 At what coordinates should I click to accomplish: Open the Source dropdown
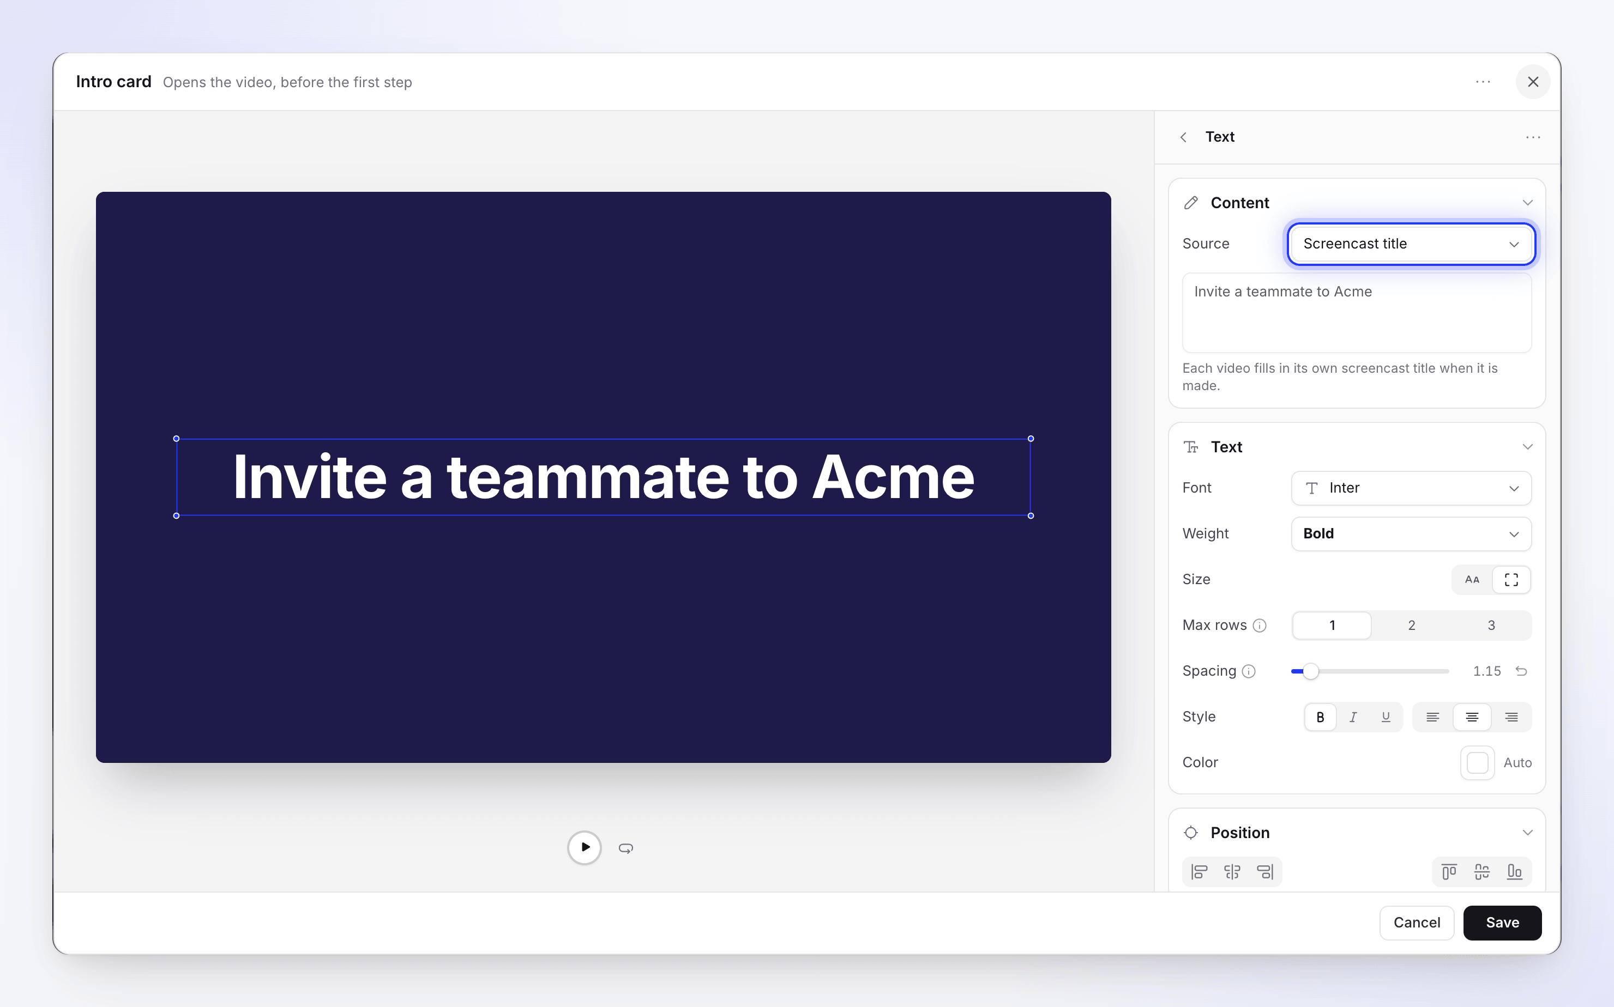pyautogui.click(x=1411, y=244)
